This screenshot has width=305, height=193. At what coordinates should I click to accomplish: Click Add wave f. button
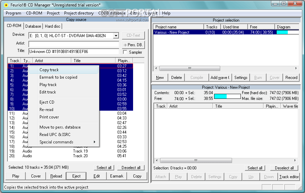[220, 78]
